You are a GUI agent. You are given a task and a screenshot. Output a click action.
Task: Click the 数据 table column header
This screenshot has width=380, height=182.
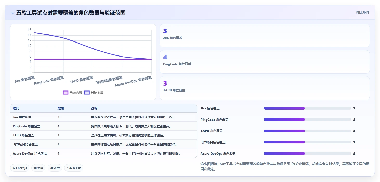pyautogui.click(x=61, y=108)
